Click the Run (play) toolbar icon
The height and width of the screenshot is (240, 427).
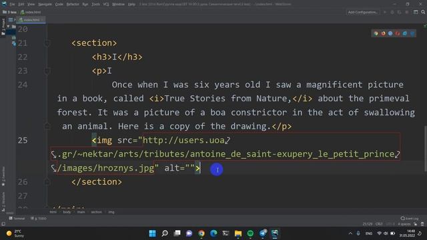click(385, 12)
